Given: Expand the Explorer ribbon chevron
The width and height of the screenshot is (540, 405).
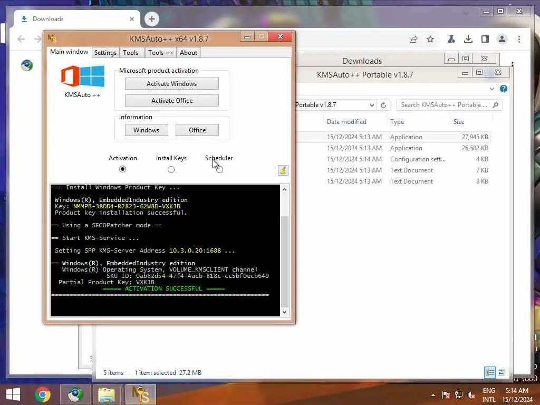Looking at the screenshot, I should click(x=492, y=89).
